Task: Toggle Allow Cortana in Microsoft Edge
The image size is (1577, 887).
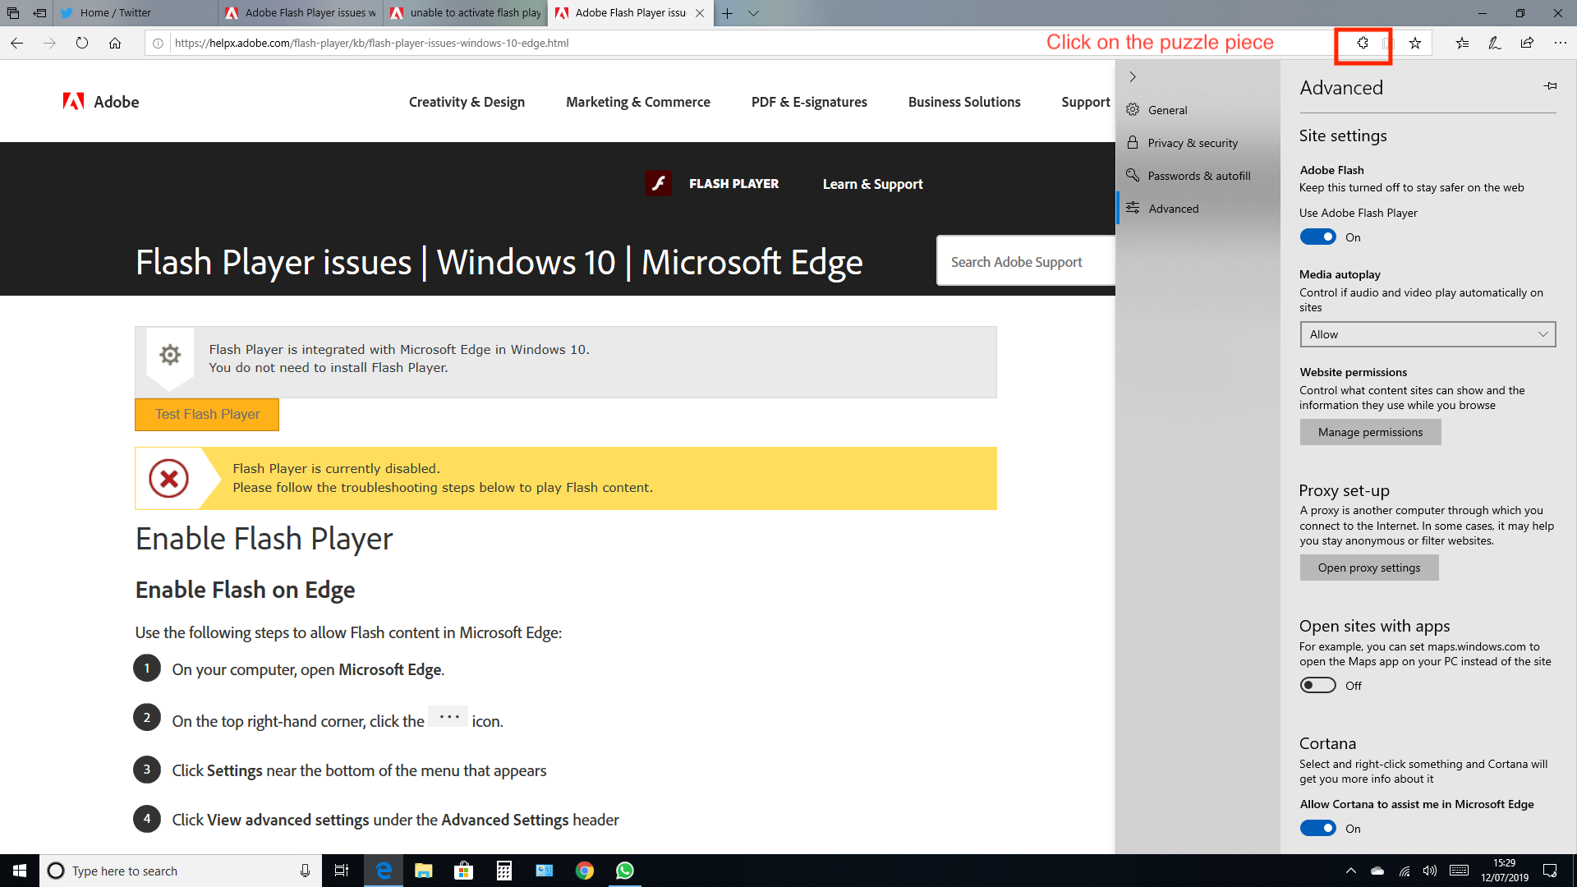Action: pos(1318,827)
